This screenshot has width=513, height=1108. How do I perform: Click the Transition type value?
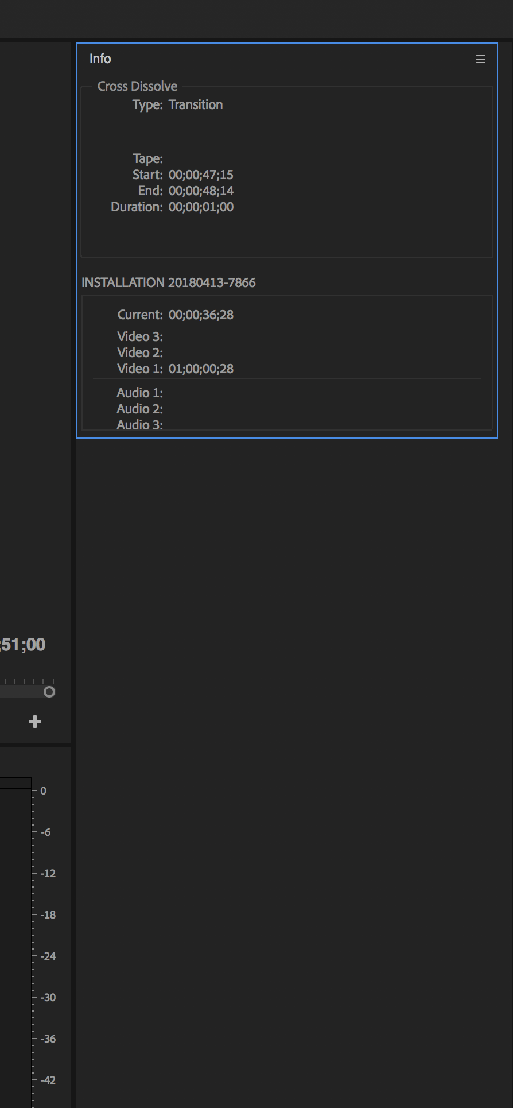click(x=196, y=104)
